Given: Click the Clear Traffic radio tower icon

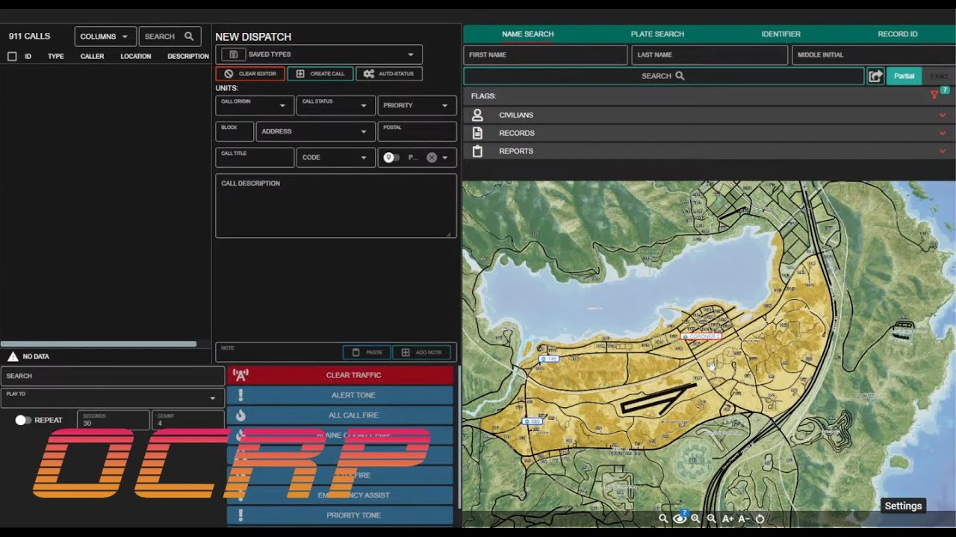Looking at the screenshot, I should tap(240, 375).
